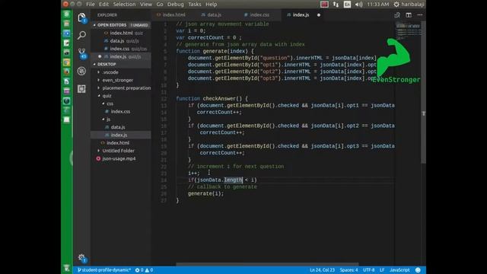Click LF end-of-line setting
This screenshot has height=274, width=487.
(382, 270)
